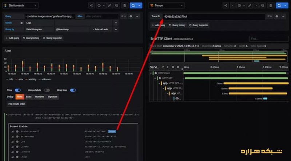Toggle the eye icon on the fields.traceID row
291x161 pixels.
[x=17, y=132]
